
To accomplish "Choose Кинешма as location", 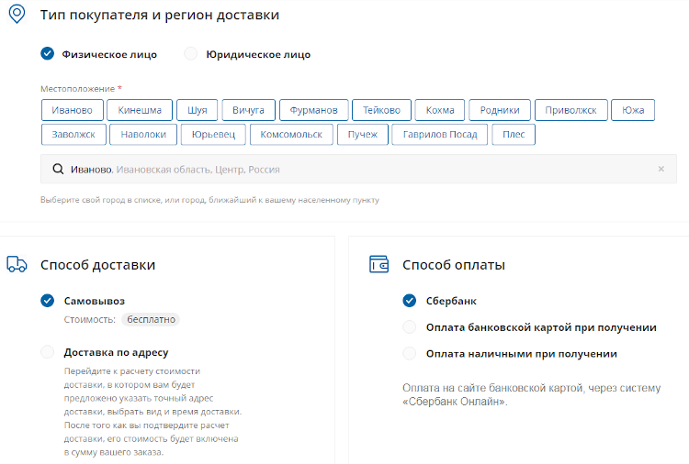I will [139, 110].
